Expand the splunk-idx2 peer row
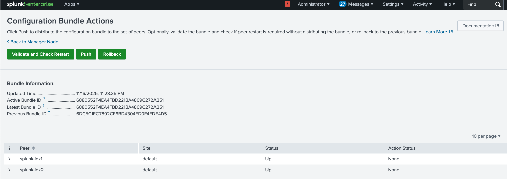 click(9, 170)
